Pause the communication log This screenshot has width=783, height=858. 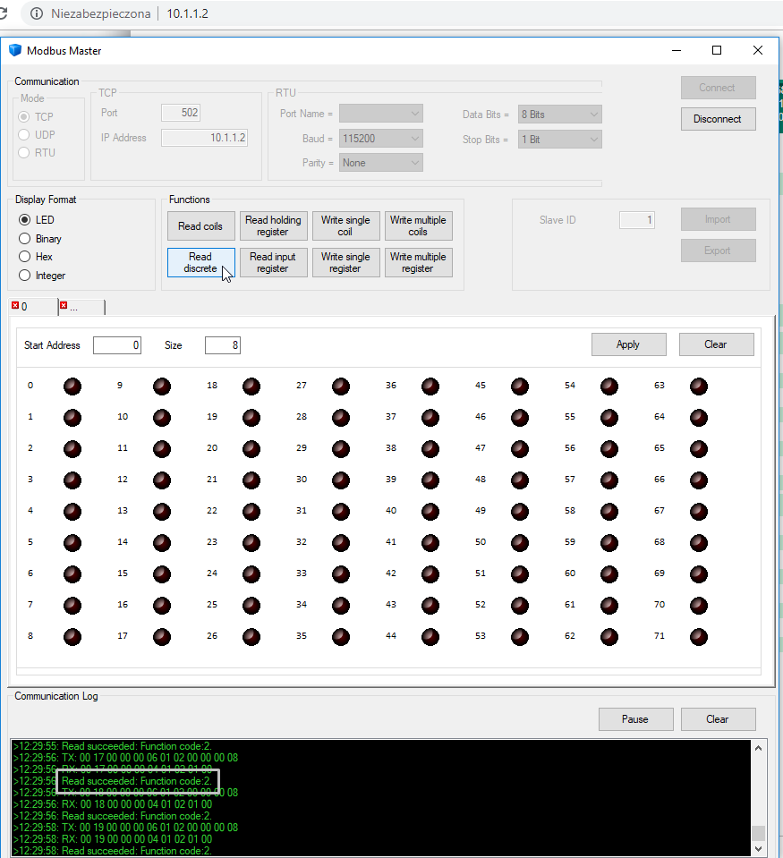634,718
